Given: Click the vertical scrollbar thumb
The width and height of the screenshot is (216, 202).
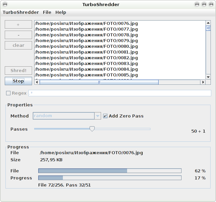Looking at the screenshot, I should click(x=208, y=28).
